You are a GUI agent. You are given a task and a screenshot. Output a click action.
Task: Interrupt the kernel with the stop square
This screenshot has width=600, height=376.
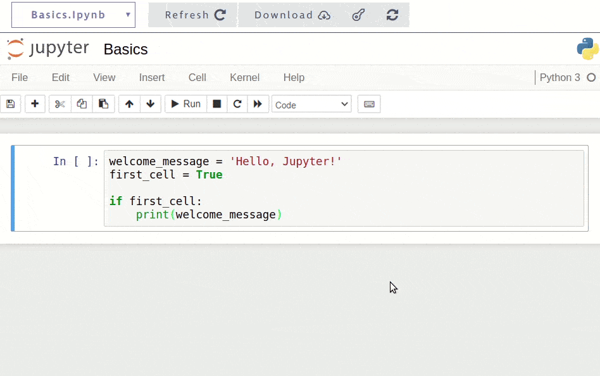[217, 104]
